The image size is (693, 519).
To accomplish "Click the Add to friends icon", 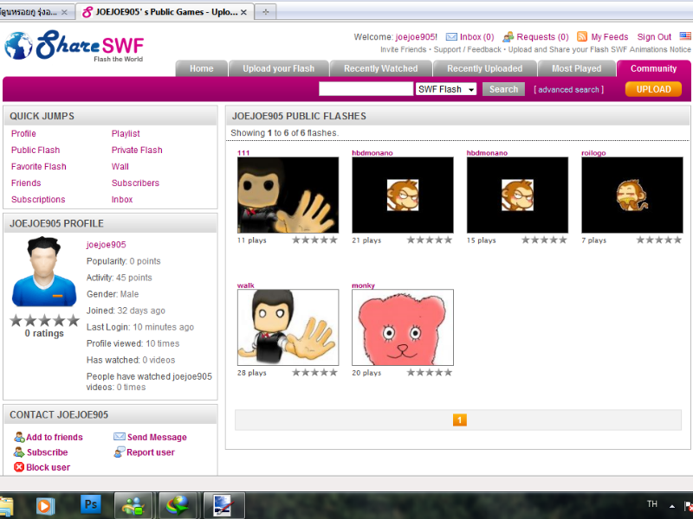I will pos(19,437).
